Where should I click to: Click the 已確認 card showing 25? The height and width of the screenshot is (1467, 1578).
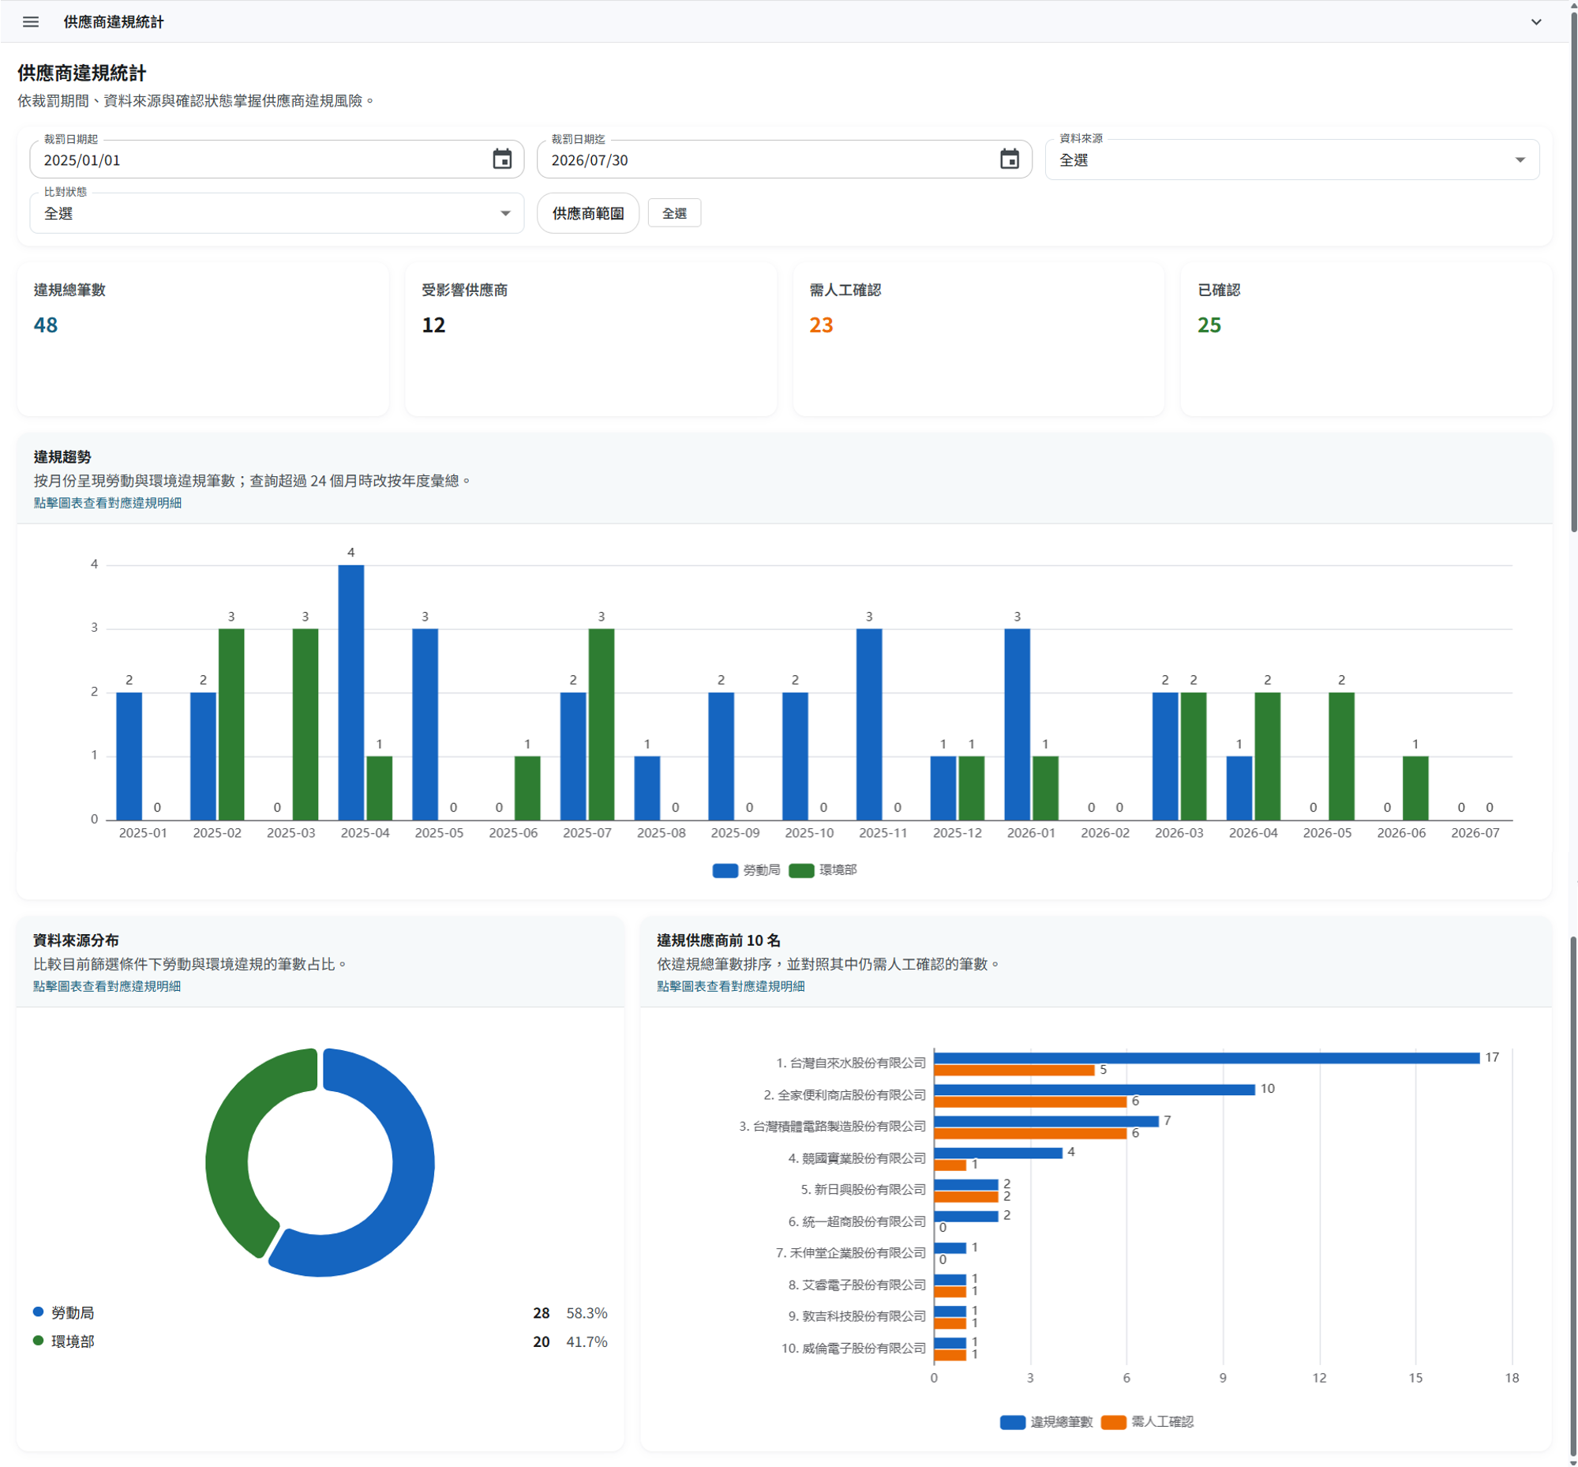point(1366,339)
